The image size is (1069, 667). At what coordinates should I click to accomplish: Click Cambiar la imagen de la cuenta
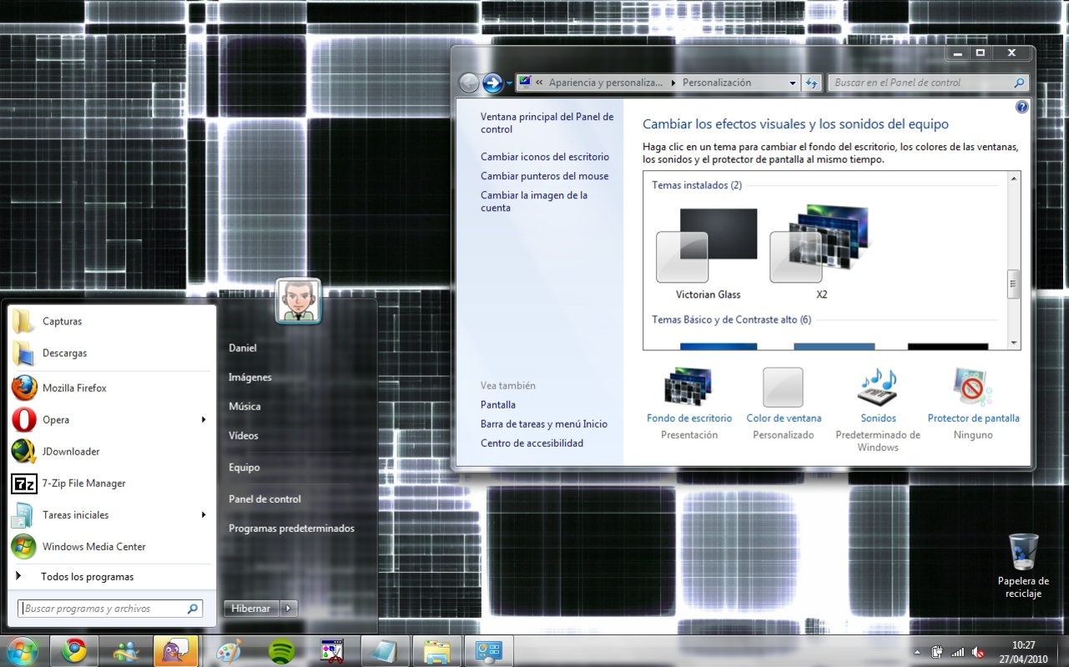pyautogui.click(x=534, y=202)
